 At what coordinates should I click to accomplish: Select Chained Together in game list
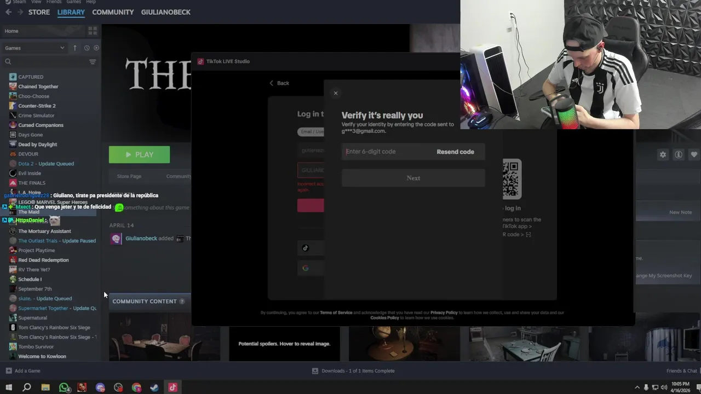coord(38,86)
